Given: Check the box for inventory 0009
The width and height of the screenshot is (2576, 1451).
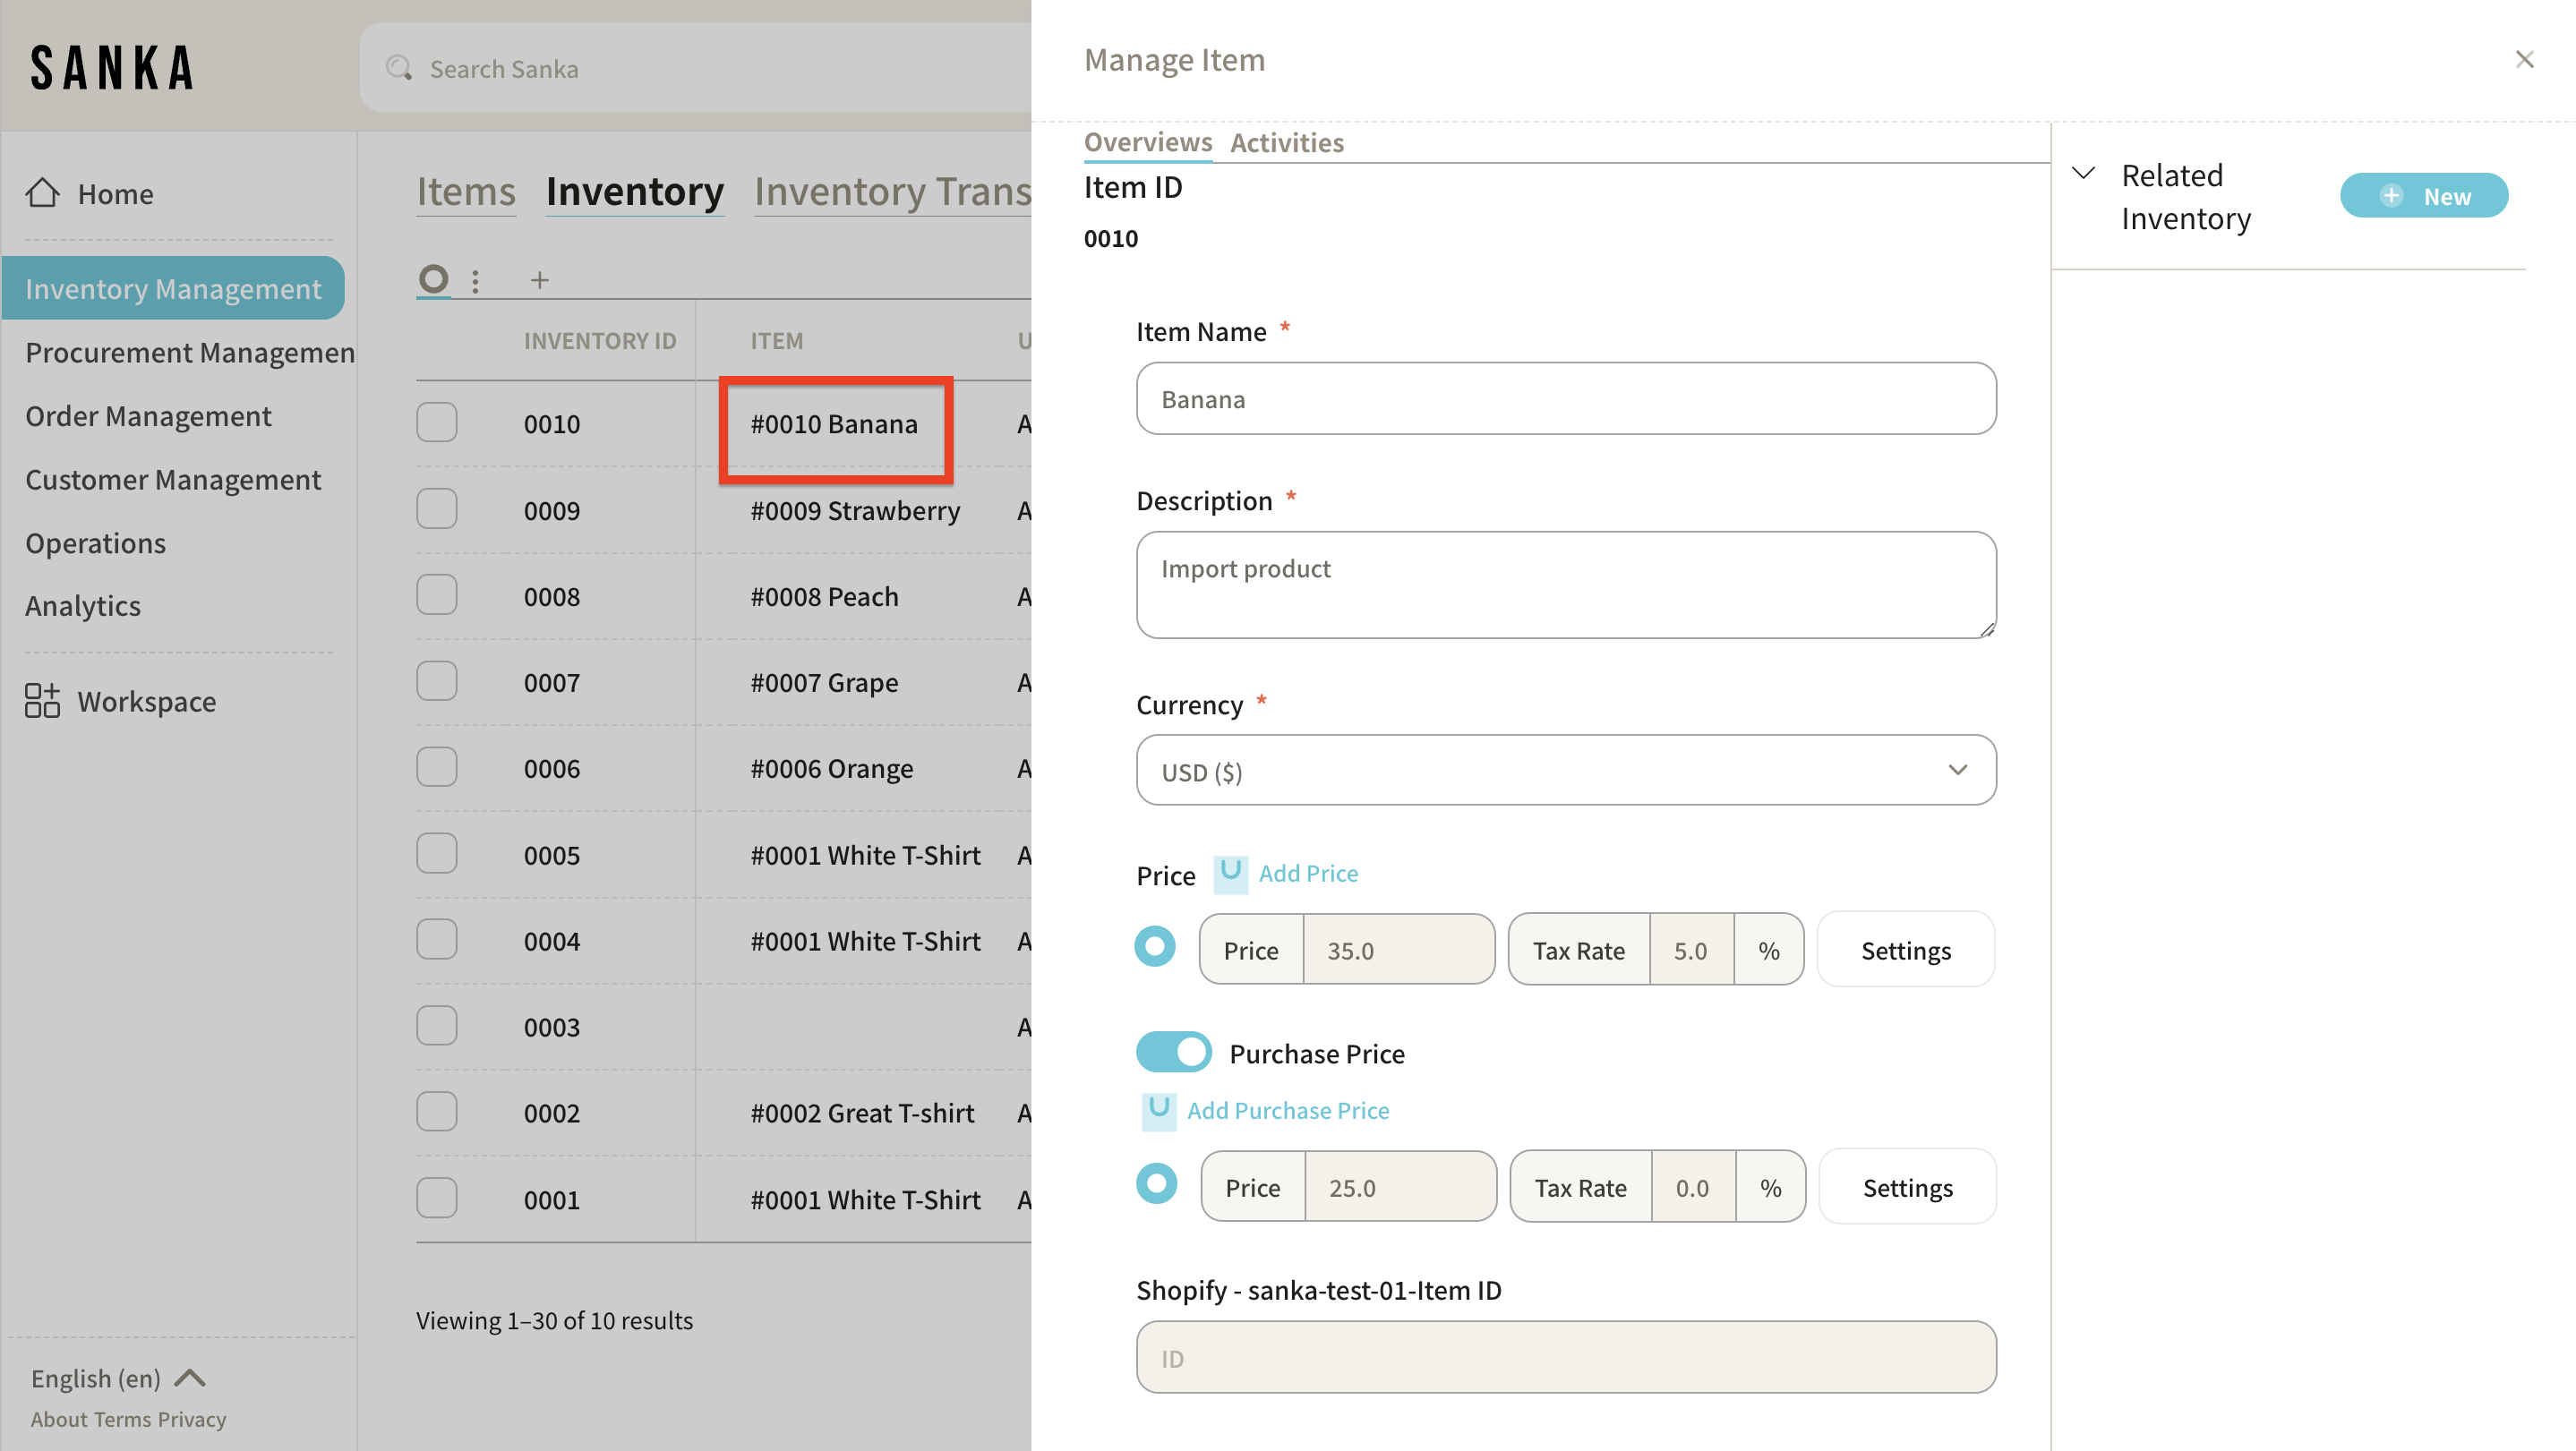Looking at the screenshot, I should pyautogui.click(x=437, y=509).
